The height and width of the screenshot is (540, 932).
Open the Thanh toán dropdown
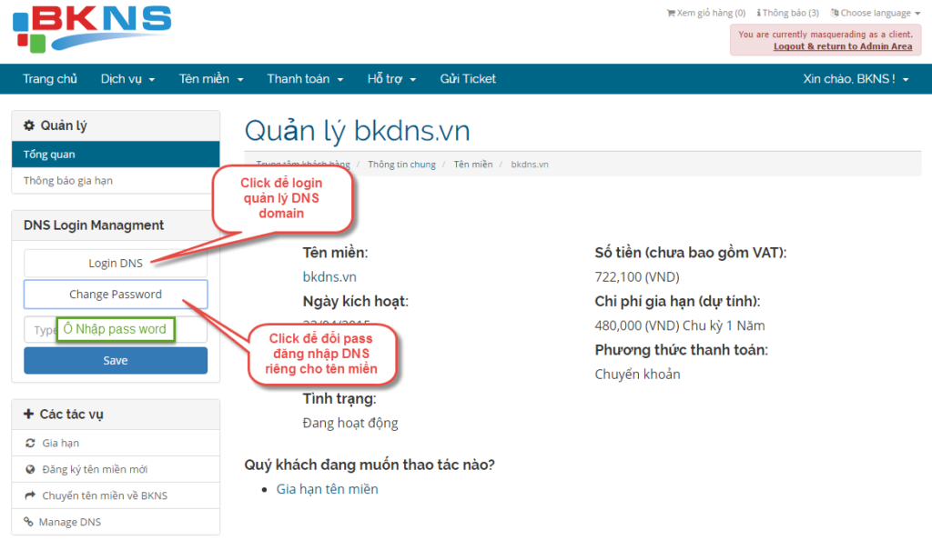(304, 79)
